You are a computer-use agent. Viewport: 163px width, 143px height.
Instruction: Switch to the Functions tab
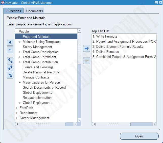click(14, 11)
